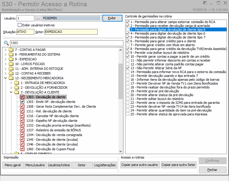Expand the 7 - CONTAS A PAGAR node
The width and height of the screenshot is (229, 181).
[6, 50]
